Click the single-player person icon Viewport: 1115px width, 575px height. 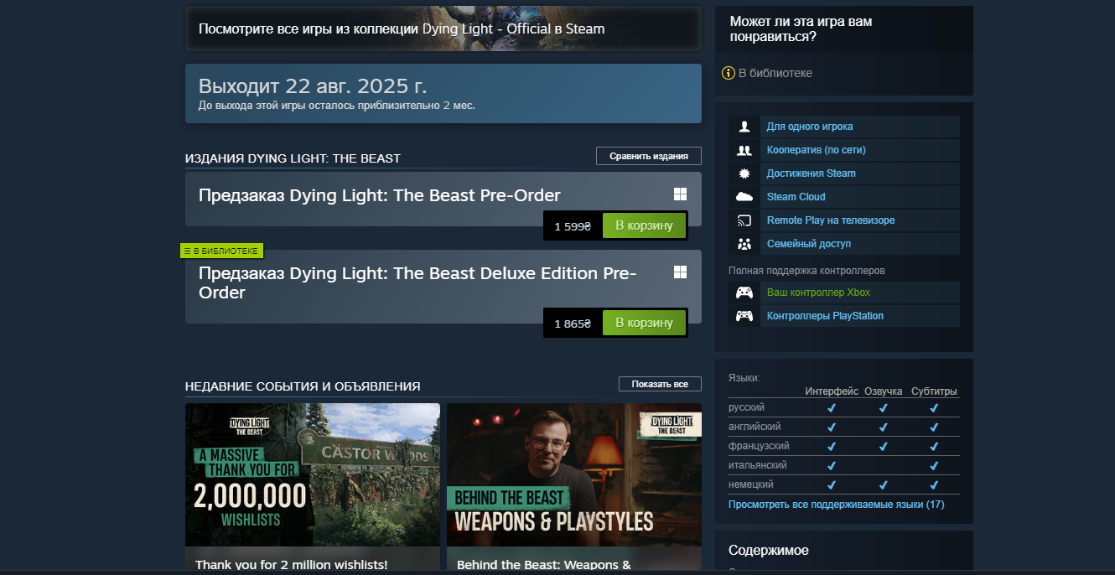(744, 127)
